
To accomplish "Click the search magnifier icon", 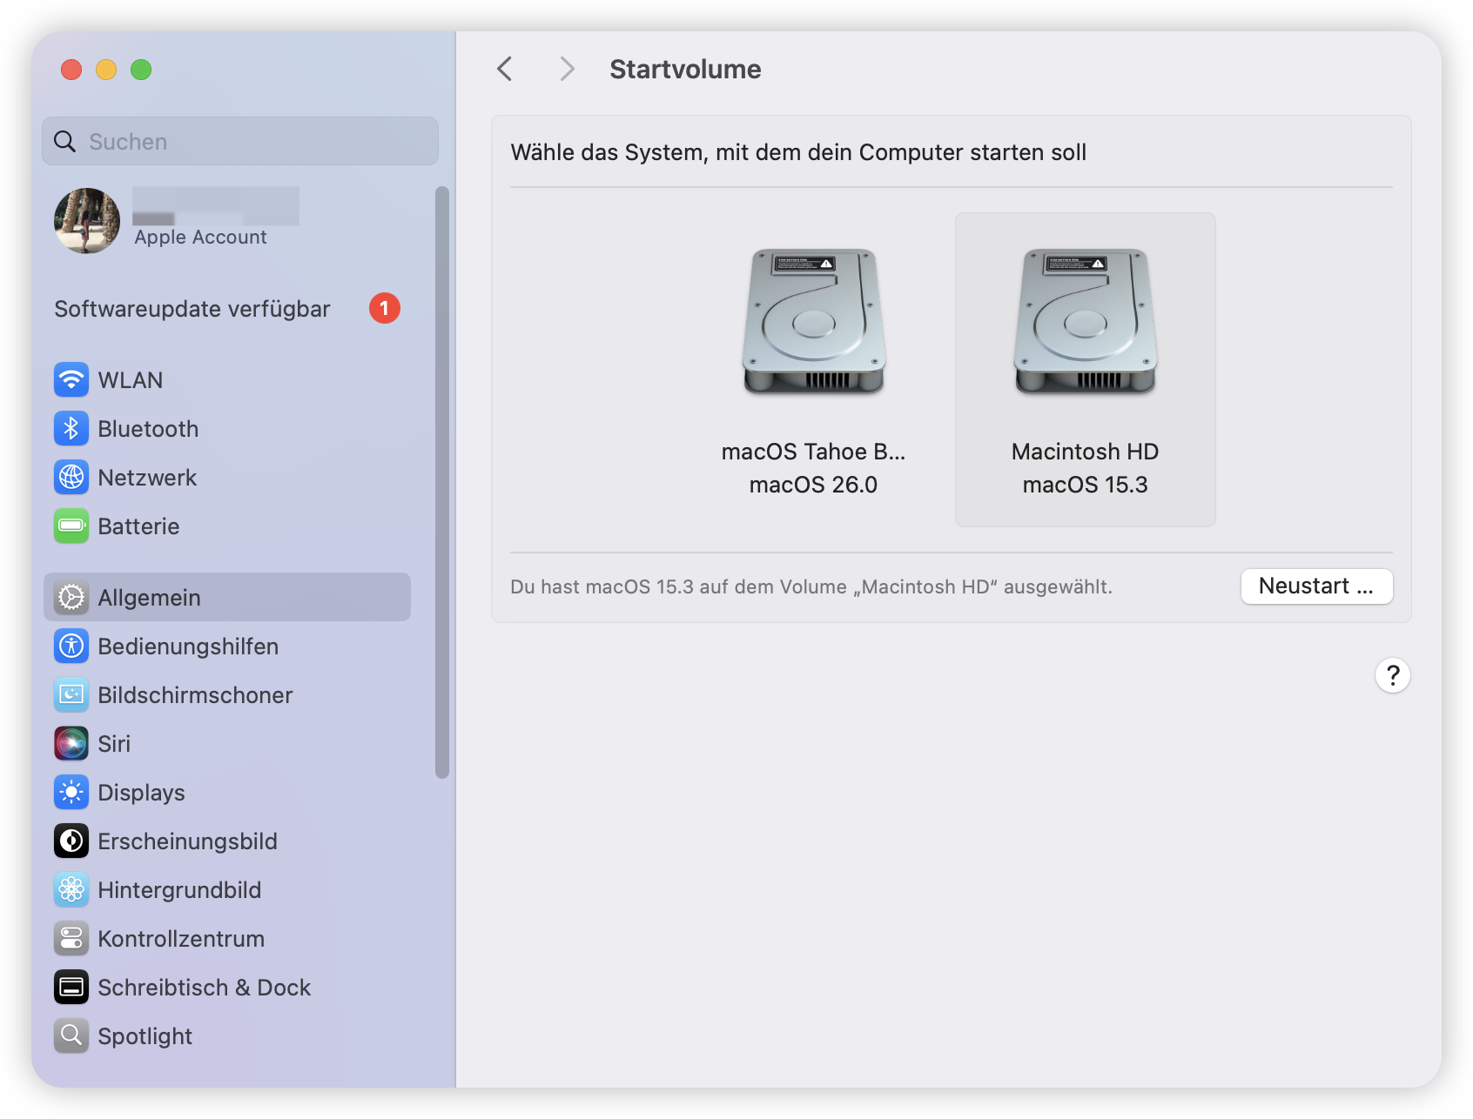I will tap(65, 141).
